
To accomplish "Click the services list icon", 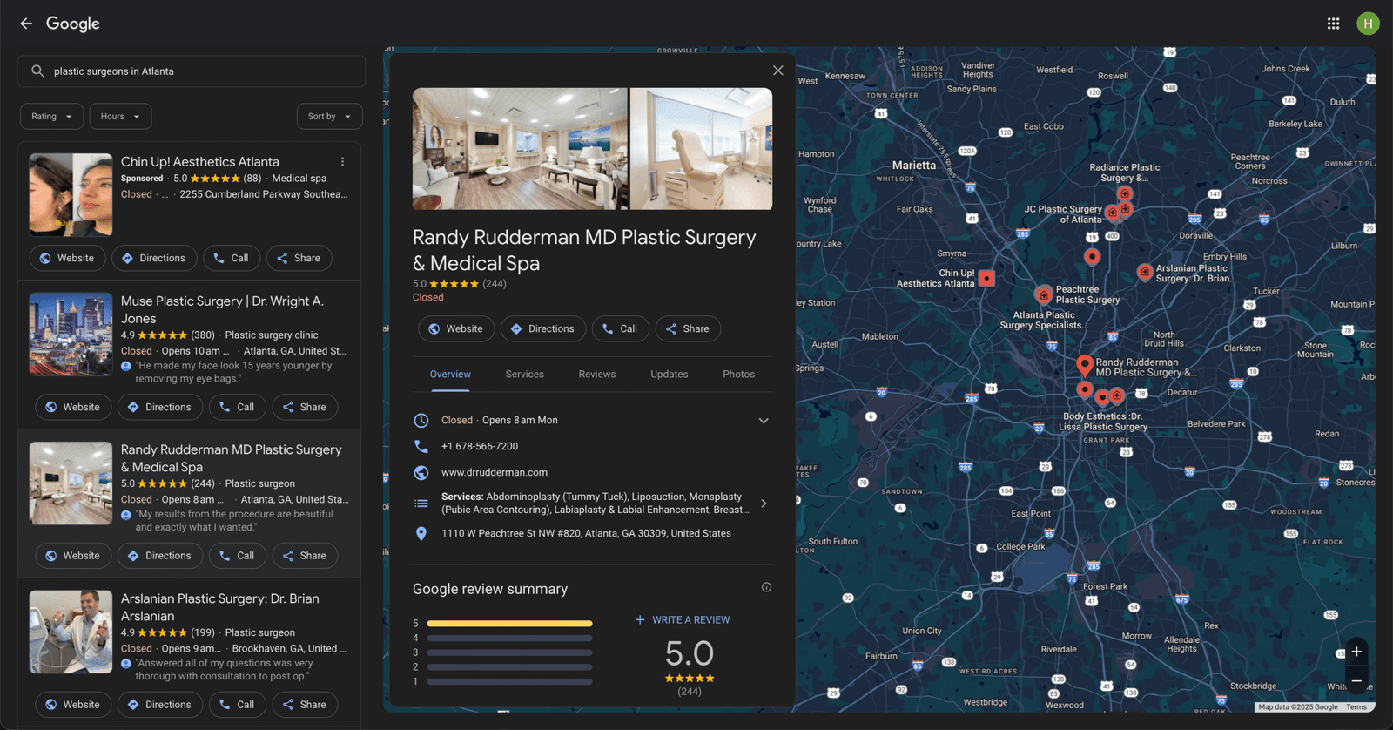I will click(x=421, y=504).
